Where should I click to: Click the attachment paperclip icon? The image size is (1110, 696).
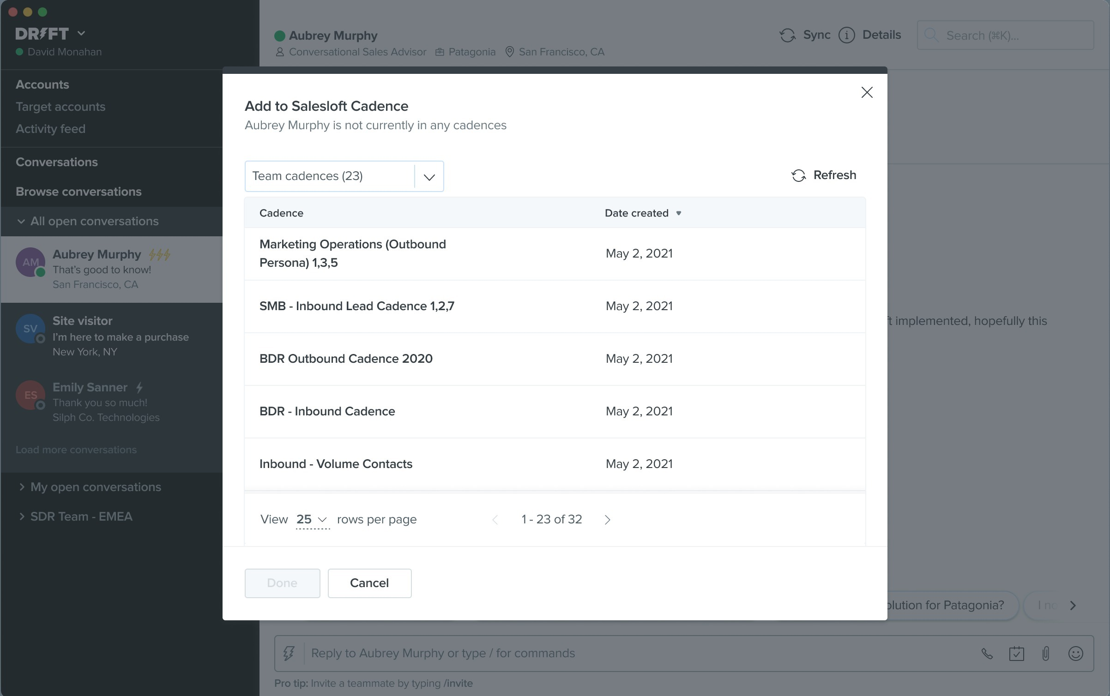(x=1046, y=654)
